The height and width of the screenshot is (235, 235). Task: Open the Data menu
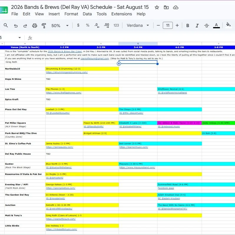[x=87, y=14]
